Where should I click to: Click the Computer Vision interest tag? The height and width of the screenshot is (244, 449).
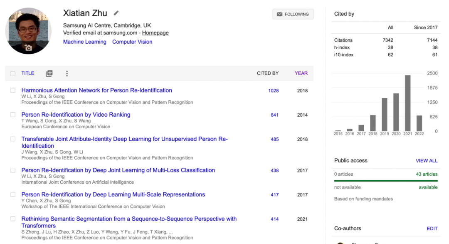[132, 42]
